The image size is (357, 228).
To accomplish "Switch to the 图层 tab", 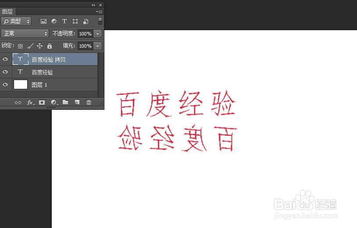I will coord(7,11).
